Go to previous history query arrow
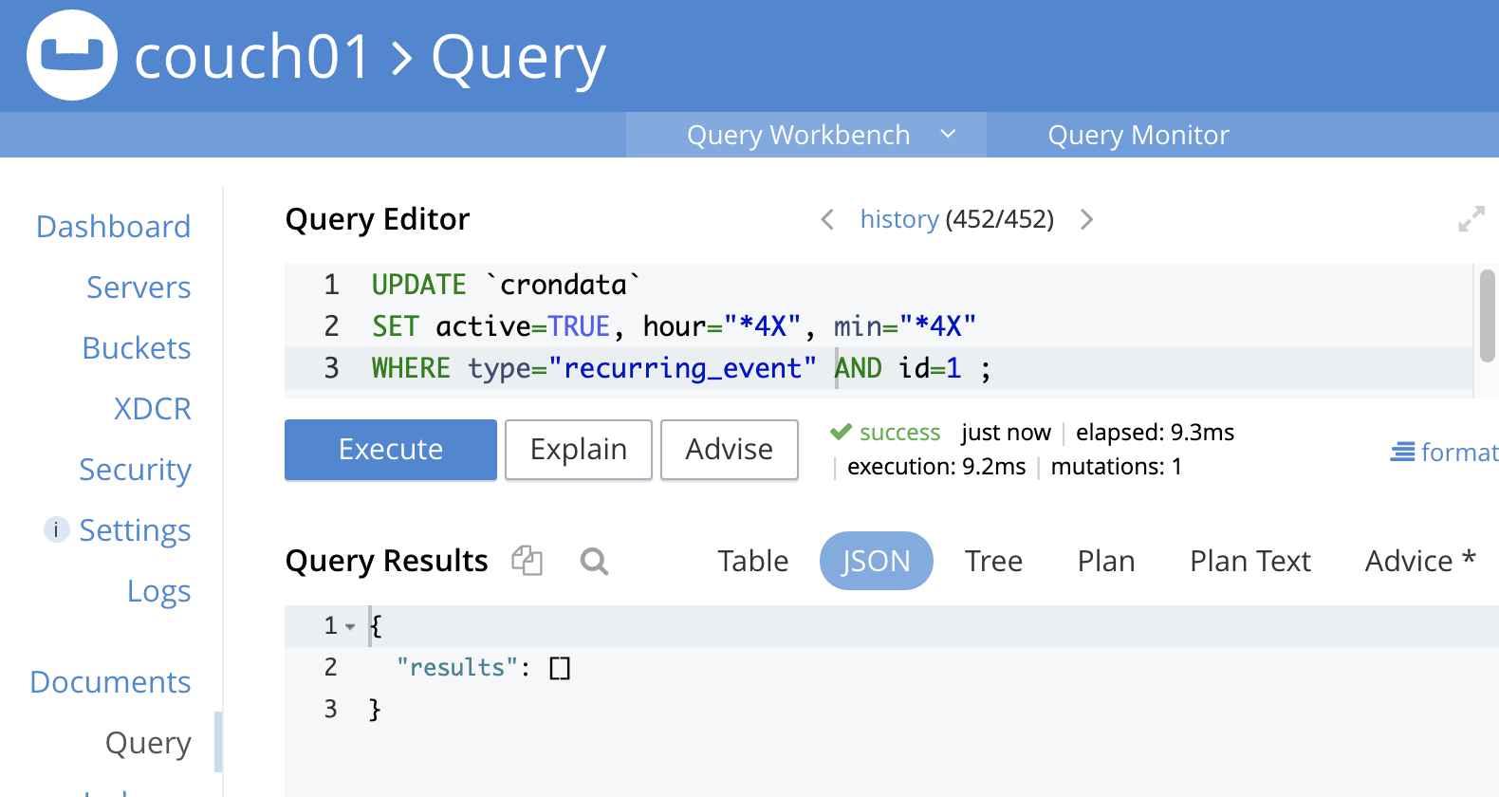Viewport: 1499px width, 797px height. click(827, 219)
